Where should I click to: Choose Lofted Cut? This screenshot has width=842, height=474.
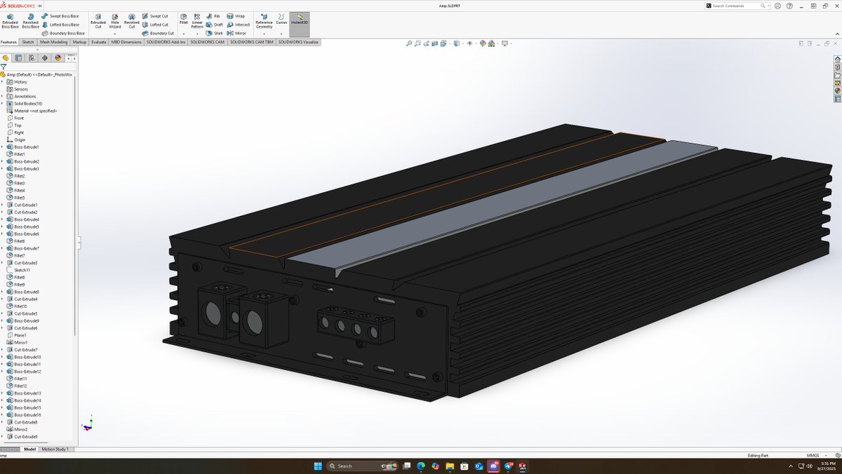click(155, 25)
